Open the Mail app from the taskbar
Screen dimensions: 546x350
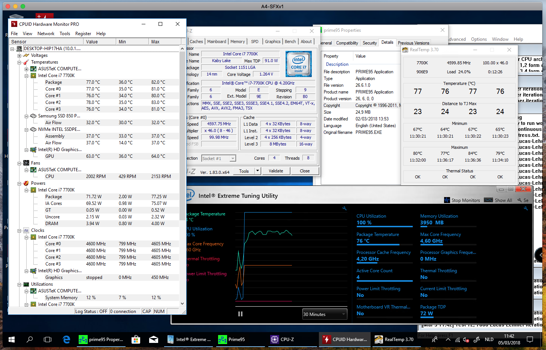pos(154,340)
